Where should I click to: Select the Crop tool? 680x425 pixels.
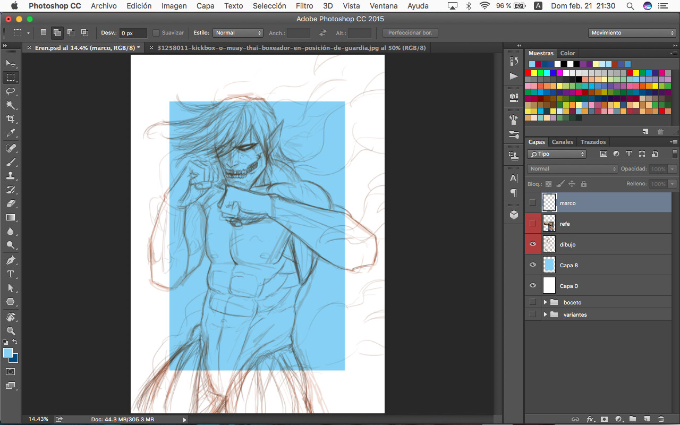point(11,119)
